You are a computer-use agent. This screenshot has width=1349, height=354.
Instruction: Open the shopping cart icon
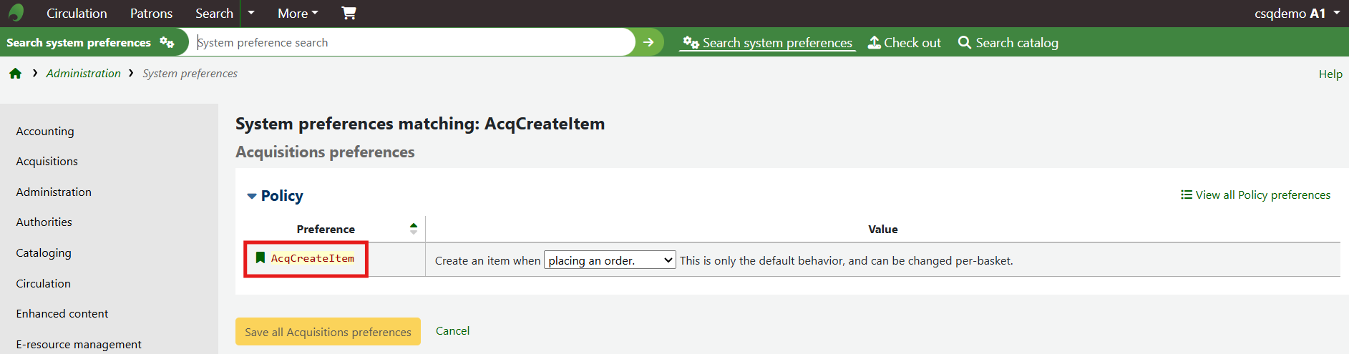point(349,13)
